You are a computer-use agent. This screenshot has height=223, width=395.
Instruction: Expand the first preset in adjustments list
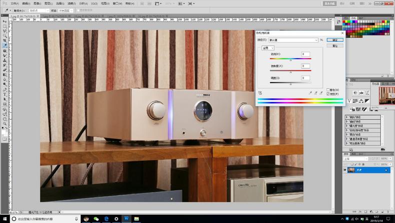pyautogui.click(x=347, y=117)
